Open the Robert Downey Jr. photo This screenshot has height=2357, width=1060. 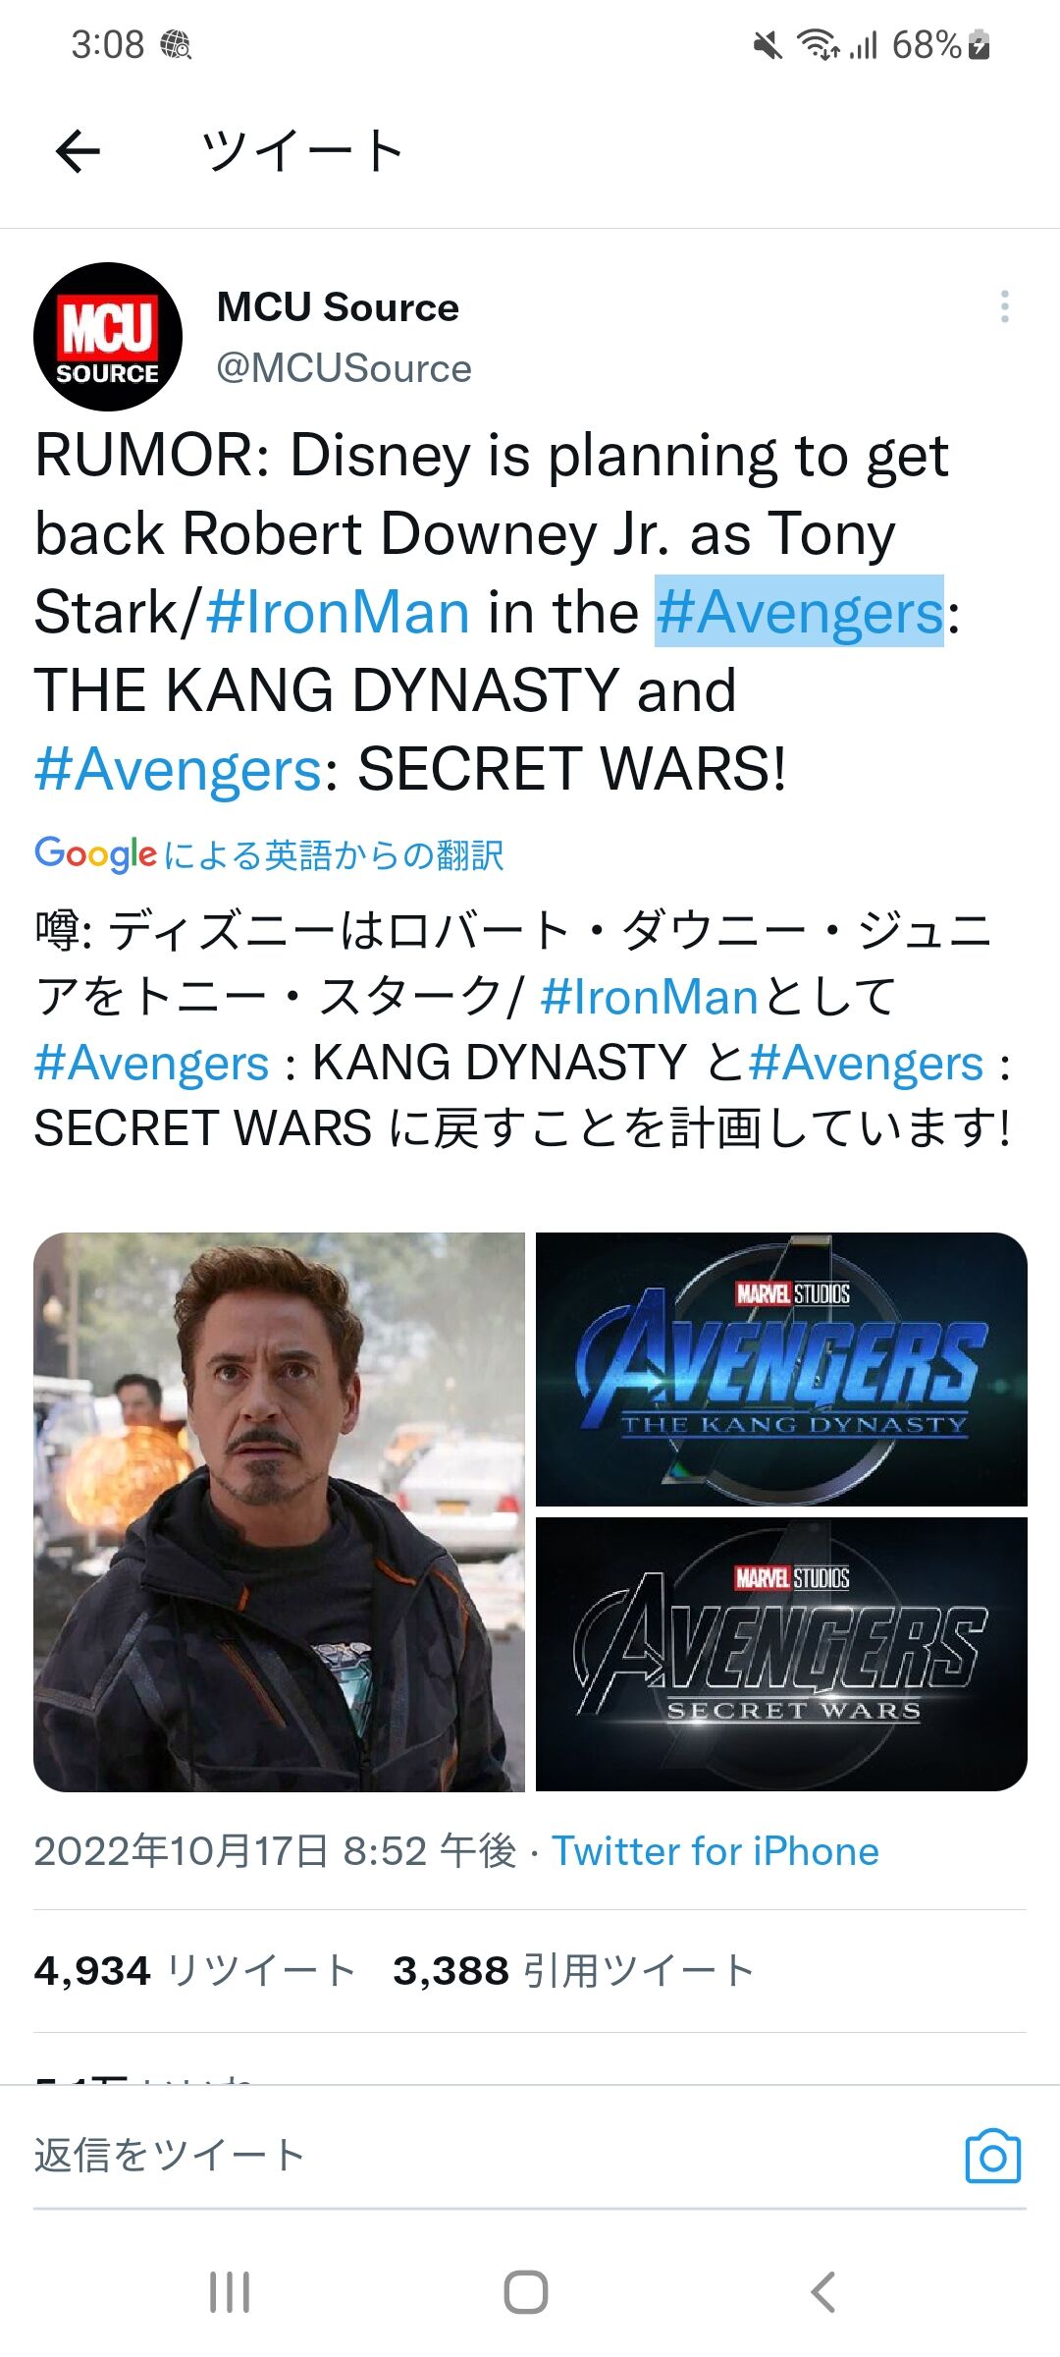(x=280, y=1512)
